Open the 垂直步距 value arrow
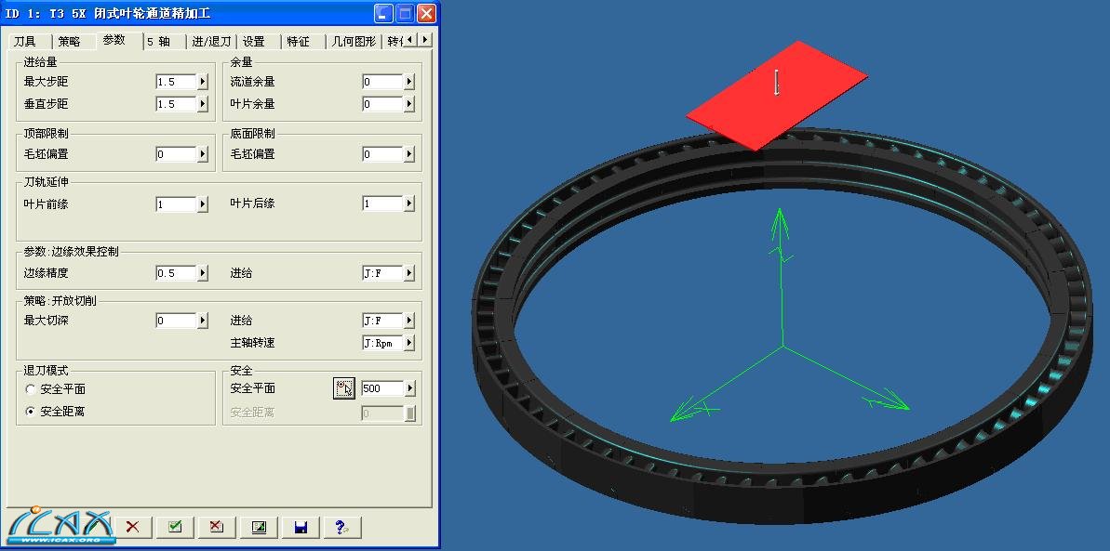 click(203, 104)
